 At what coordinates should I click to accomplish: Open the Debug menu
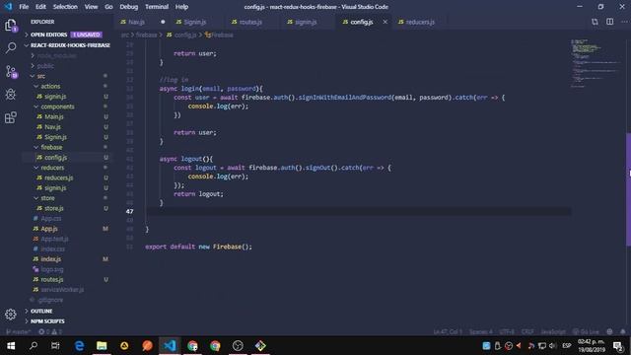click(x=129, y=7)
